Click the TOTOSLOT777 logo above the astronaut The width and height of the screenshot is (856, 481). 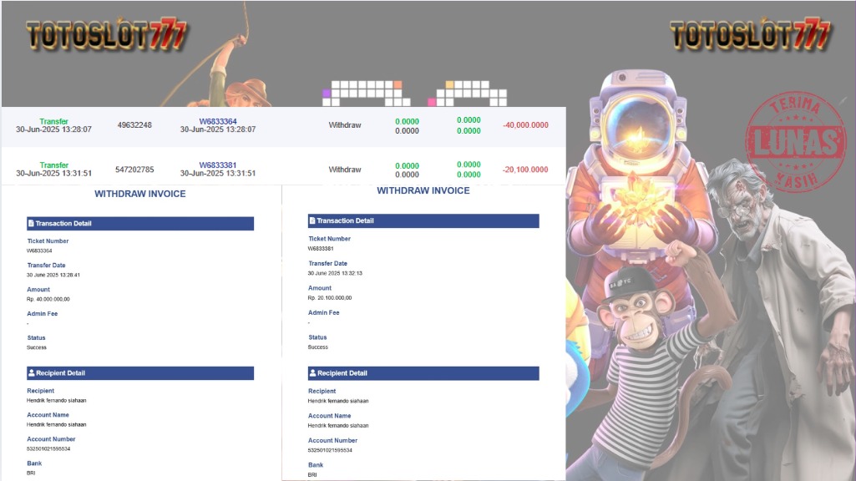[751, 34]
